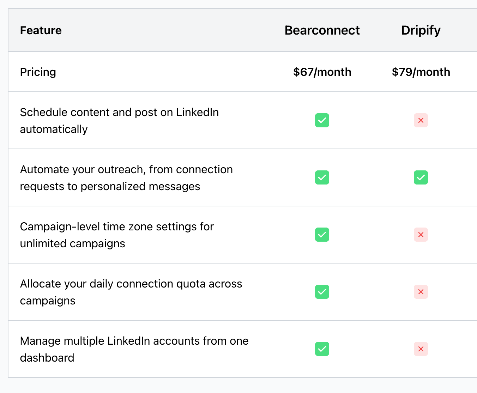Click Dripify green check for automate outreach

pyautogui.click(x=421, y=177)
